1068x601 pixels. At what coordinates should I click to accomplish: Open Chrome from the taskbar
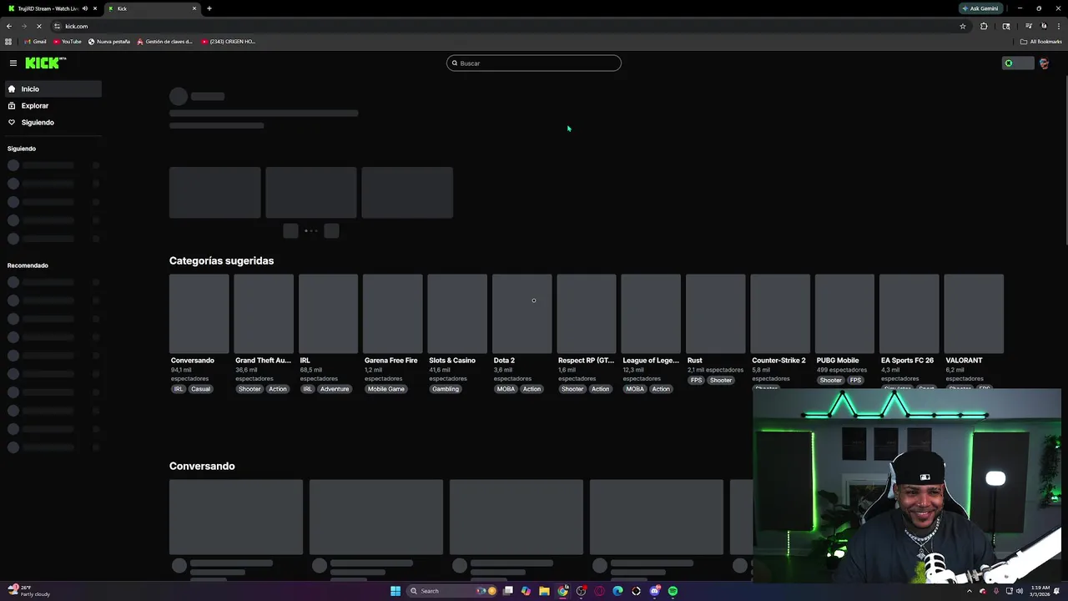click(562, 591)
